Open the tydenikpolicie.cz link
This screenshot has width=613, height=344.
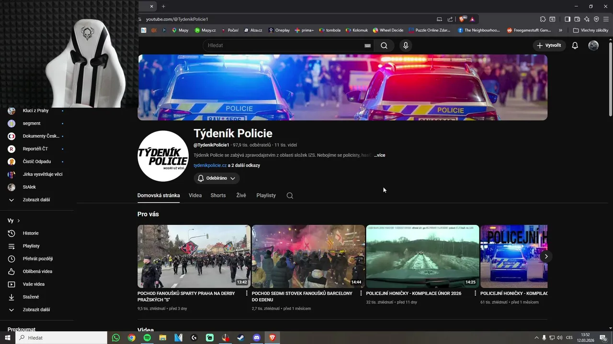click(210, 165)
